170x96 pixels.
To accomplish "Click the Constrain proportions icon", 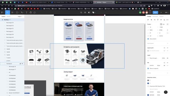I will tap(168, 30).
